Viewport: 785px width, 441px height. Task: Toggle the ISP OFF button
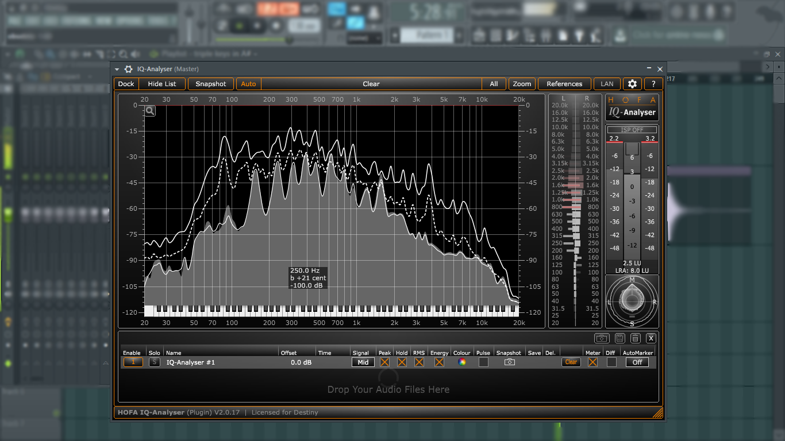point(632,130)
